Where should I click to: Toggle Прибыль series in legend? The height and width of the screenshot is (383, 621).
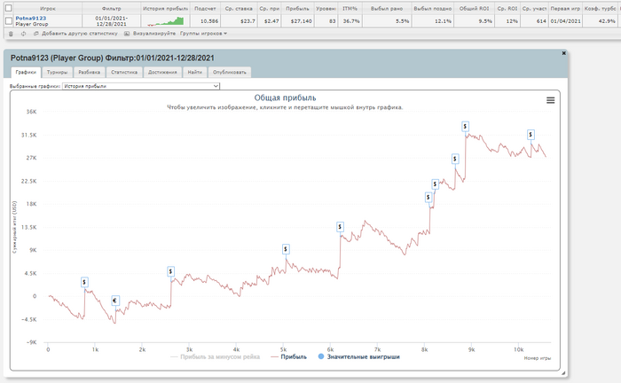[288, 357]
